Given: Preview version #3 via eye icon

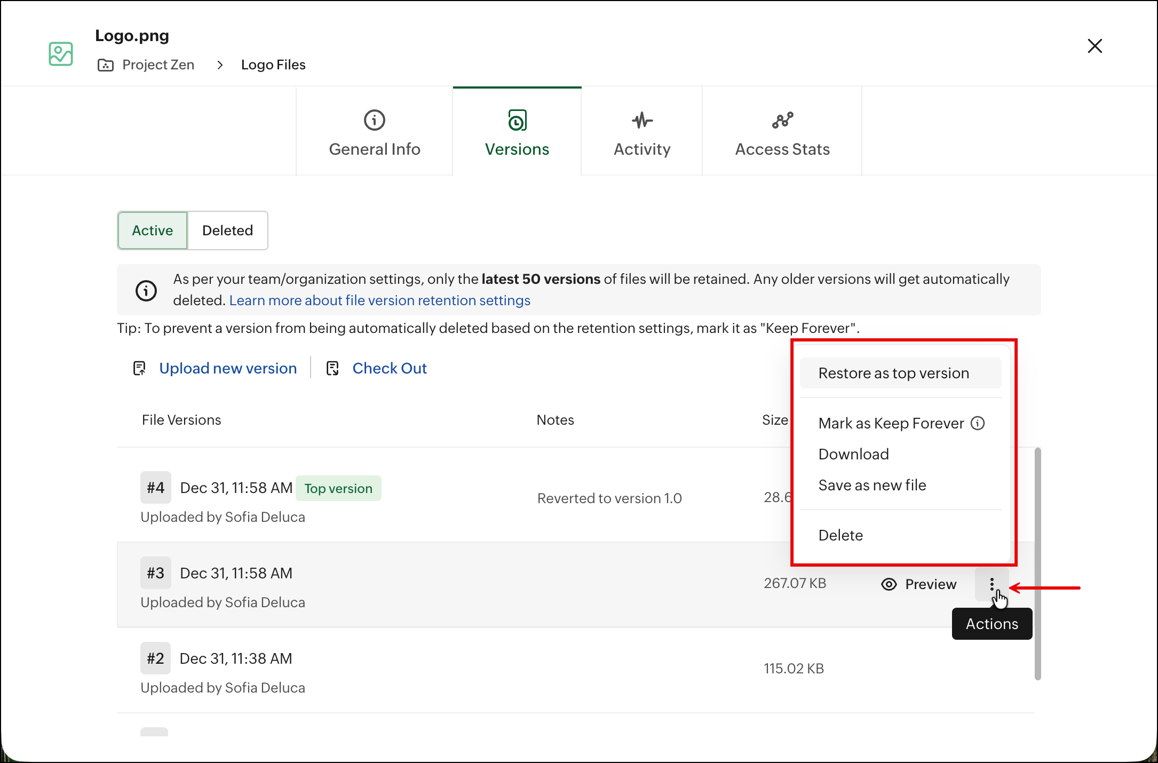Looking at the screenshot, I should [889, 584].
